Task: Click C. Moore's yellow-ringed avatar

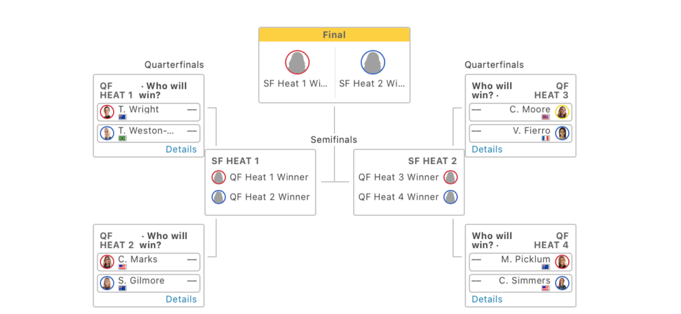Action: click(x=562, y=112)
